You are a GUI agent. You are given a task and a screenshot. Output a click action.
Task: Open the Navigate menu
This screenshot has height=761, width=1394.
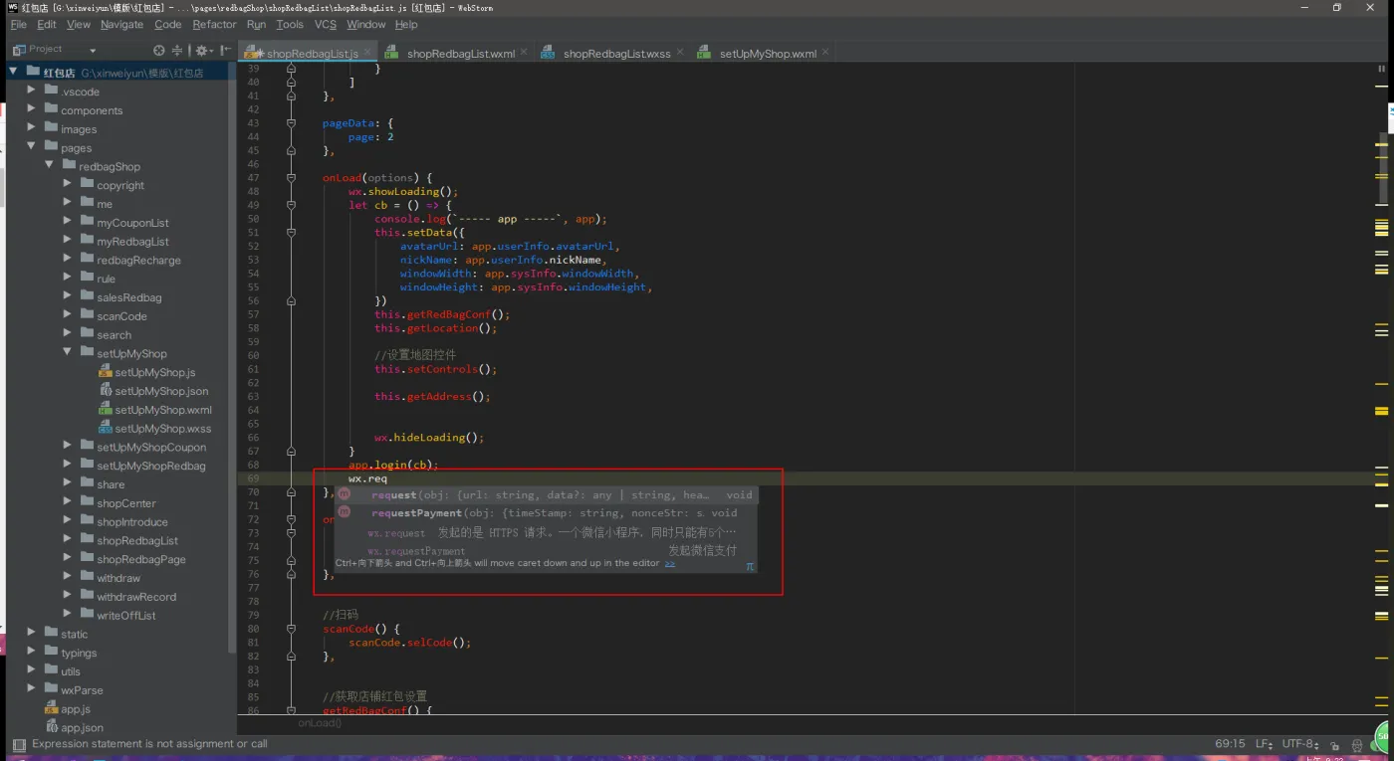(121, 25)
